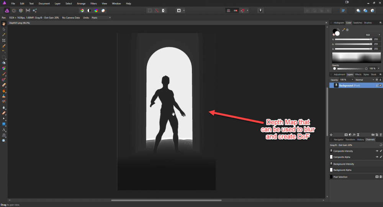Click the red channel slider
The image size is (383, 207).
pyautogui.click(x=354, y=39)
